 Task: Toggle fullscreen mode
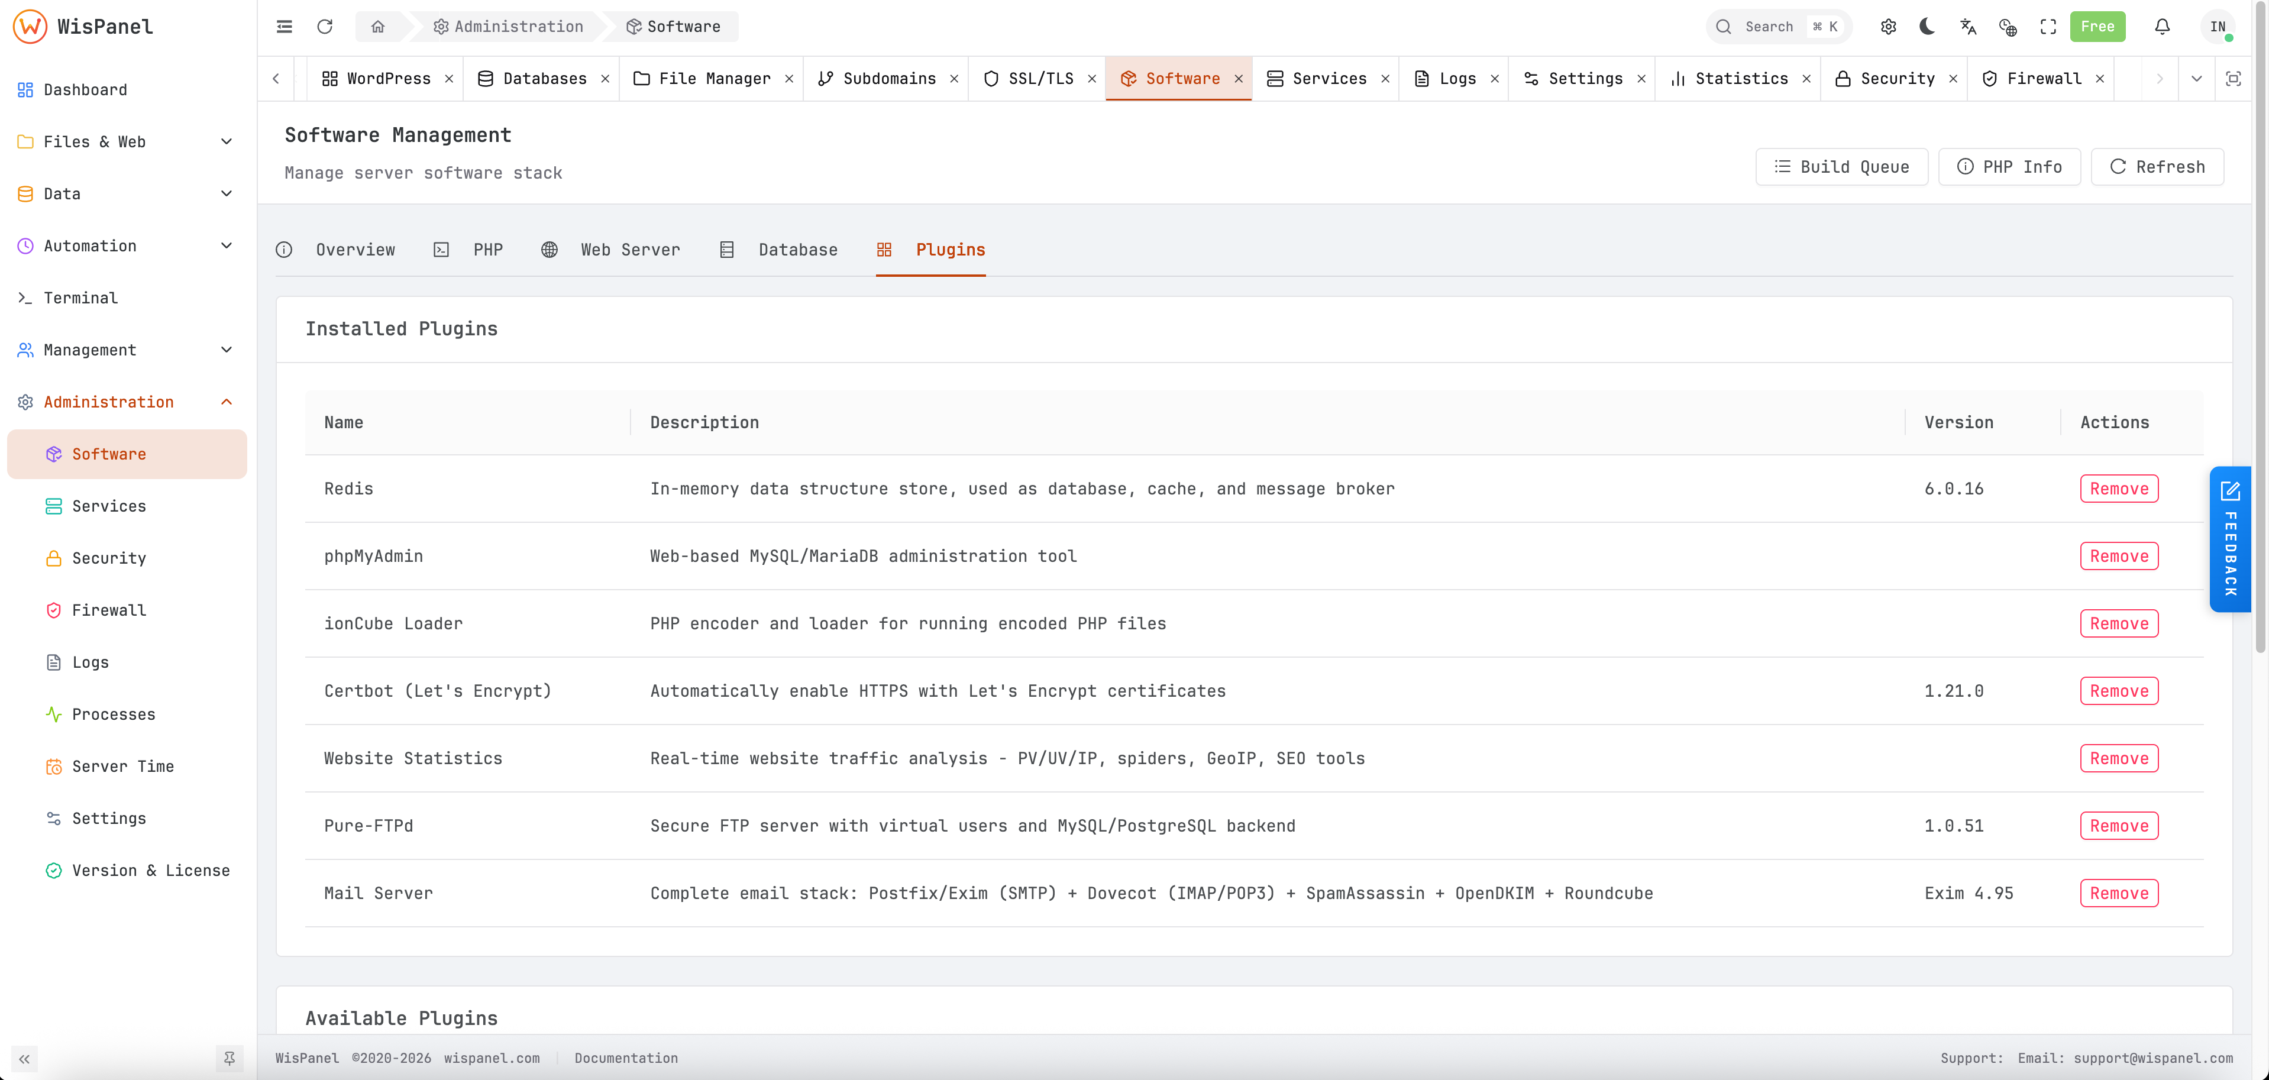click(x=2047, y=27)
